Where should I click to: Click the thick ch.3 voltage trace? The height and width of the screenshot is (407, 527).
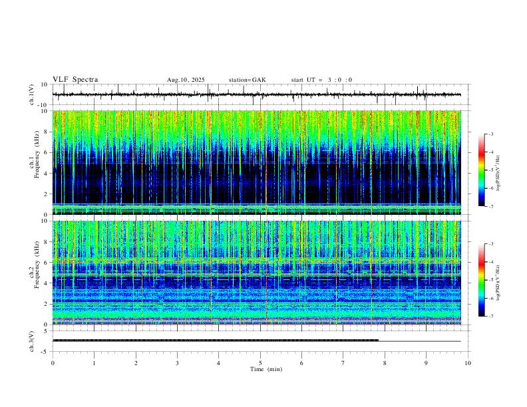[x=216, y=340]
